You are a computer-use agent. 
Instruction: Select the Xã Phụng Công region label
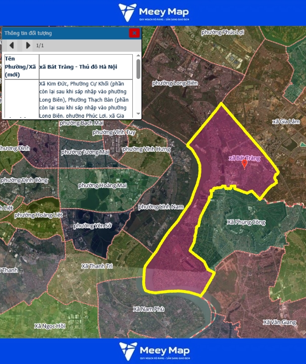tap(246, 222)
